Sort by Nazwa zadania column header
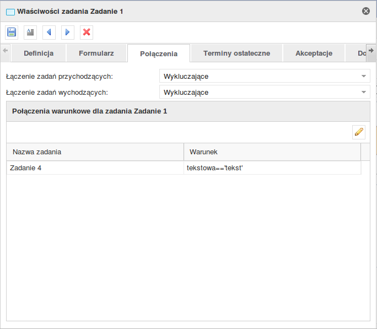The height and width of the screenshot is (329, 377). pyautogui.click(x=95, y=152)
